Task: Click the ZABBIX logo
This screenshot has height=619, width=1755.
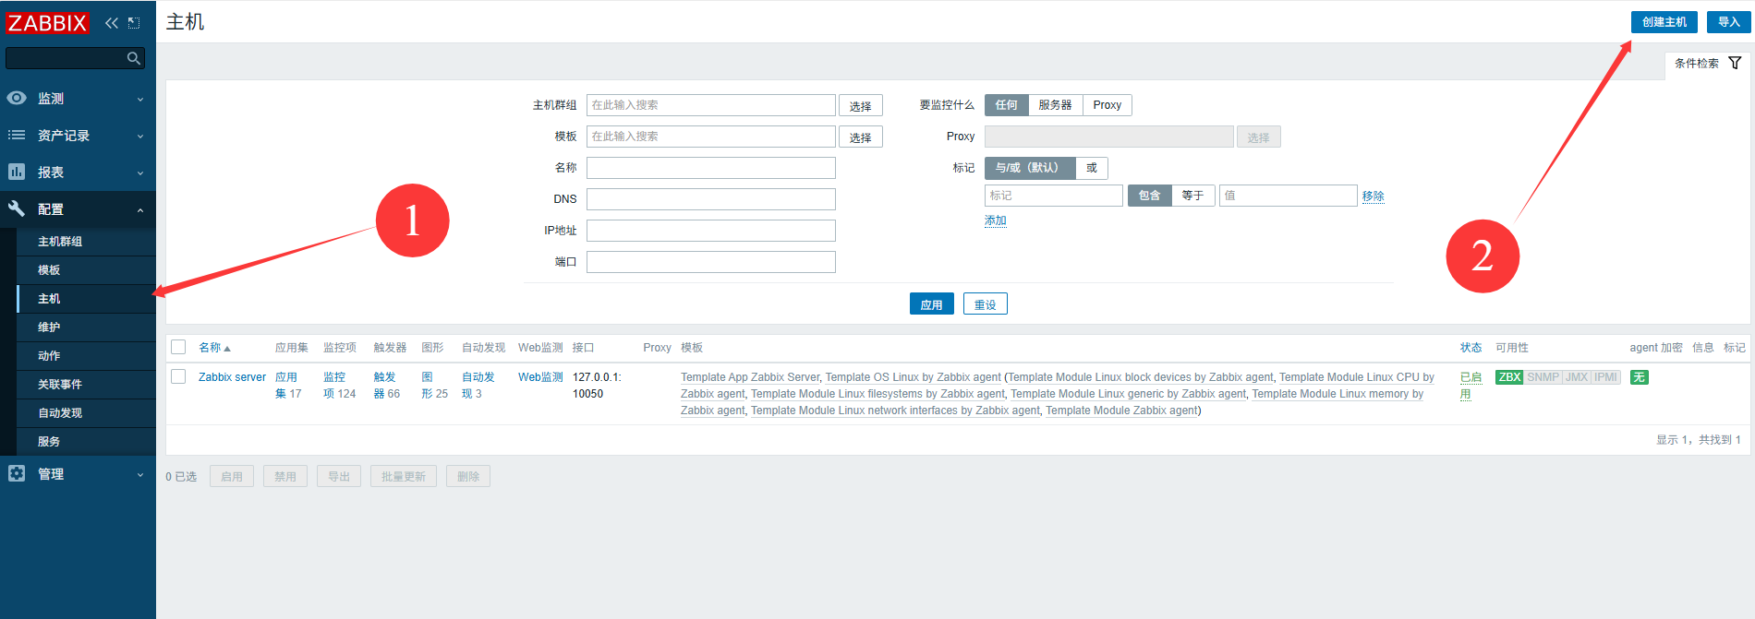Action: click(47, 23)
